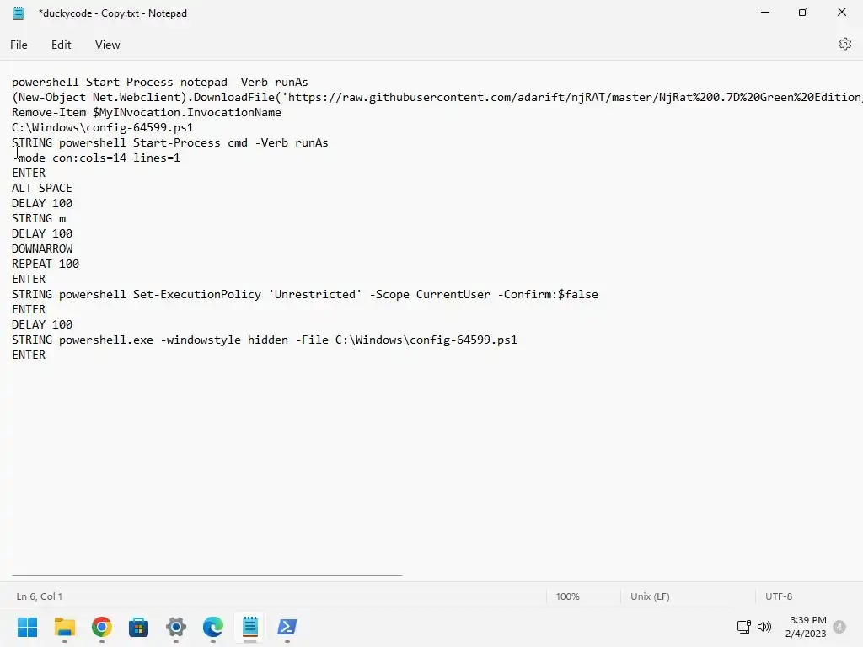Screen dimensions: 863x647
Task: Click line 'Remove-Item $MyINvocation.InvocationName'
Action: (147, 112)
